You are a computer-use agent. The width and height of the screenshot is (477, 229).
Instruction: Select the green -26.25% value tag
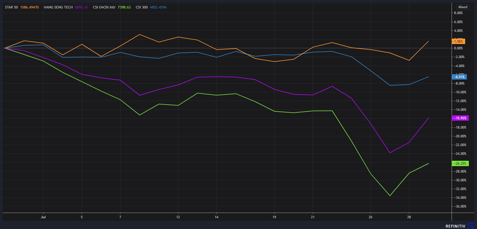pos(460,164)
